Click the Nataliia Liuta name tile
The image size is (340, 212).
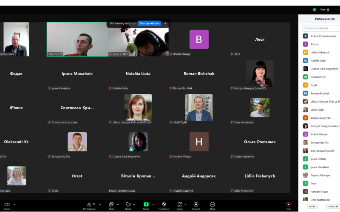click(138, 73)
